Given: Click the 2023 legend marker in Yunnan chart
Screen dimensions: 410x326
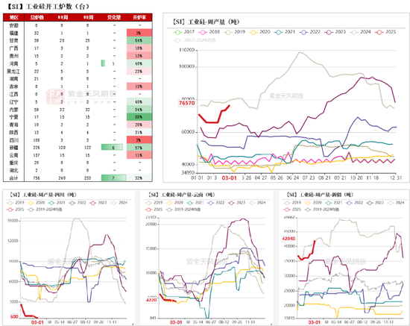Looking at the screenshot, I should 231,203.
